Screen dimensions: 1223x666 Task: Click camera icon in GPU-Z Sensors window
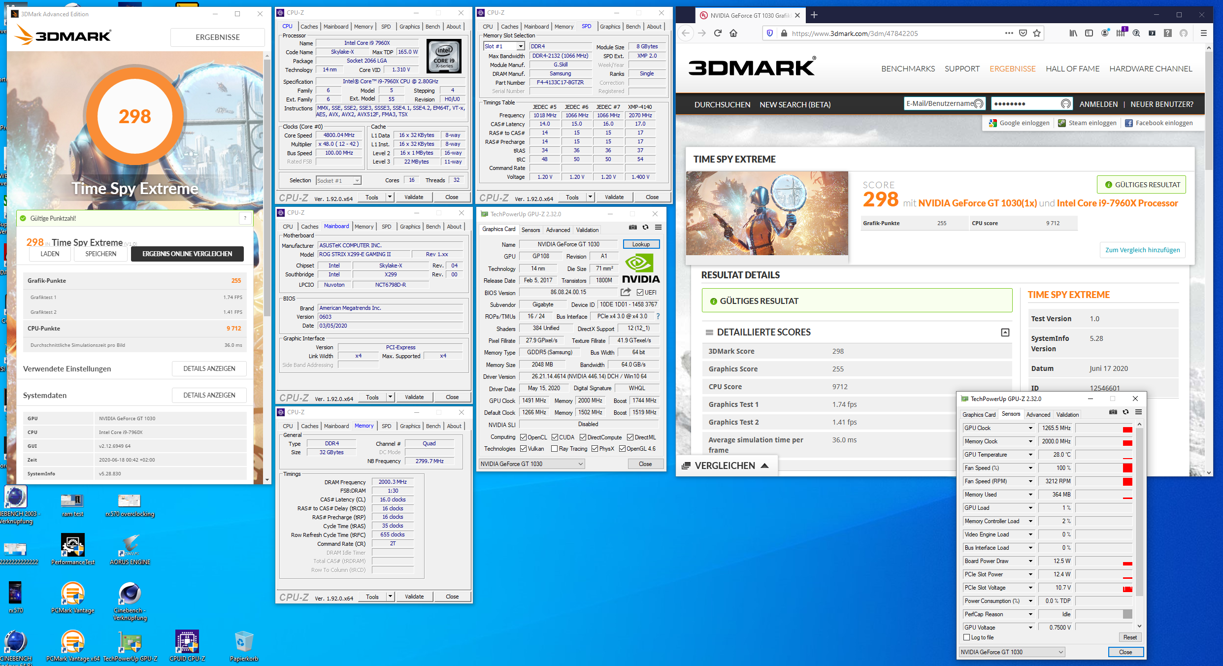tap(1113, 412)
